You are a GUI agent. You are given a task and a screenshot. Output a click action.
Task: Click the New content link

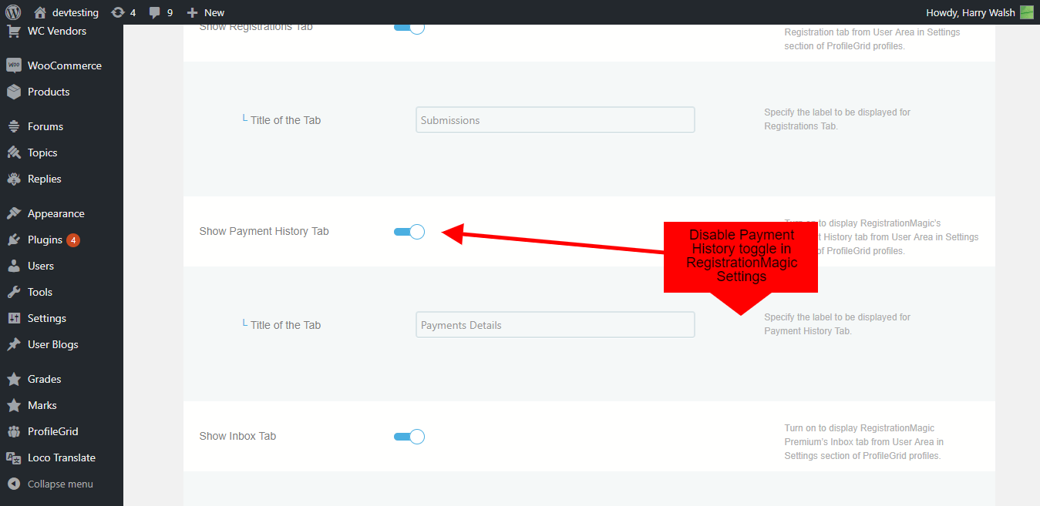click(x=214, y=12)
